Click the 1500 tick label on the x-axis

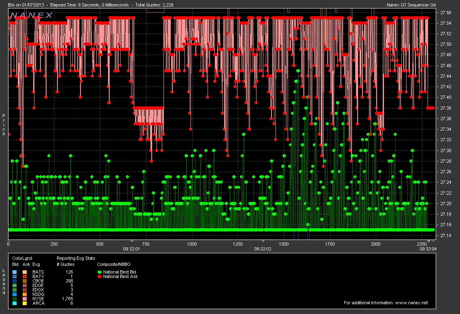point(284,244)
